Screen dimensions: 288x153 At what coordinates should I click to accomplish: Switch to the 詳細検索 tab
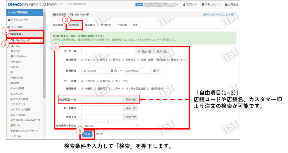point(58,25)
